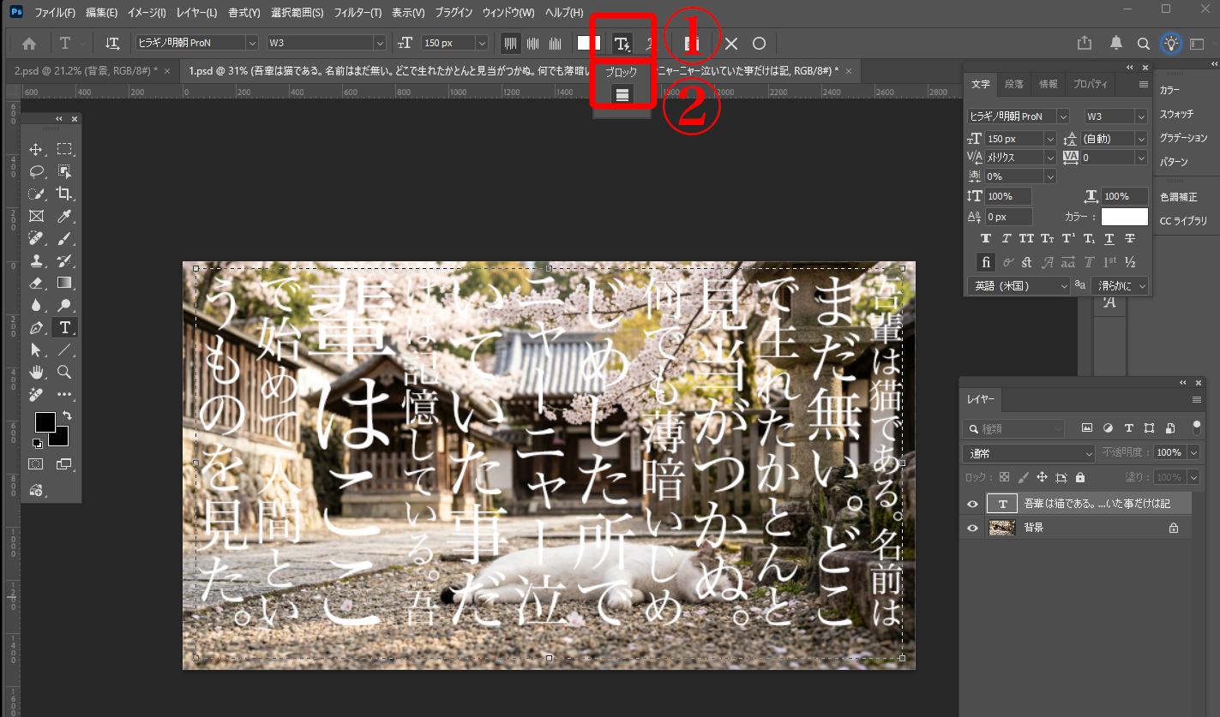Screen dimensions: 1220x717
Task: Open the font family dropdown in the options bar
Action: 251,42
